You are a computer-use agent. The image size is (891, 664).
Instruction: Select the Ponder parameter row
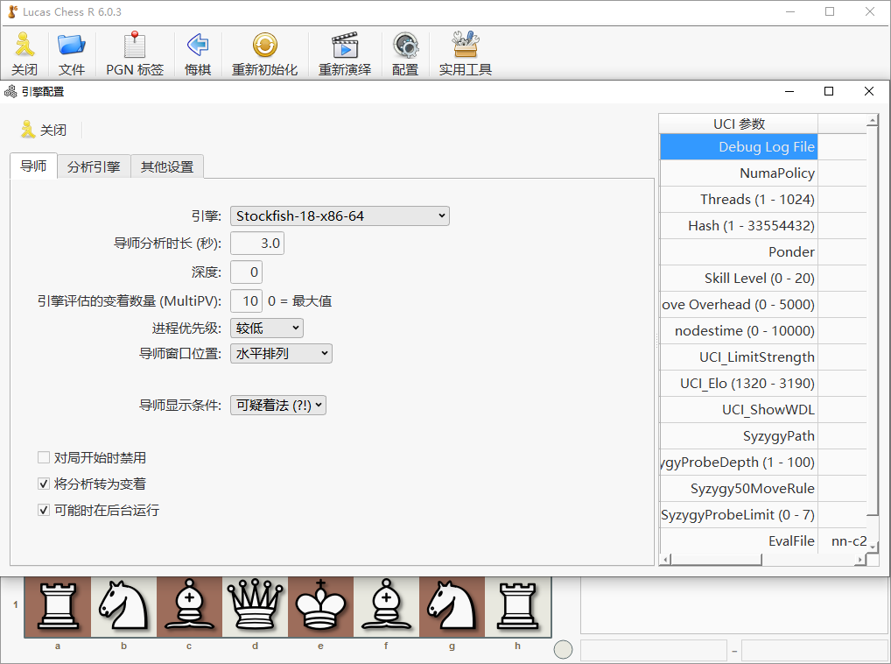coord(763,251)
